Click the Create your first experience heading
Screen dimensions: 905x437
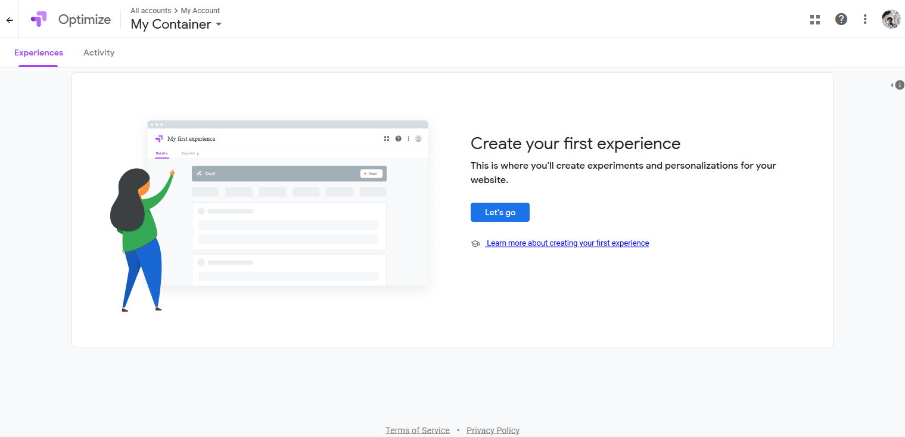[x=575, y=144]
